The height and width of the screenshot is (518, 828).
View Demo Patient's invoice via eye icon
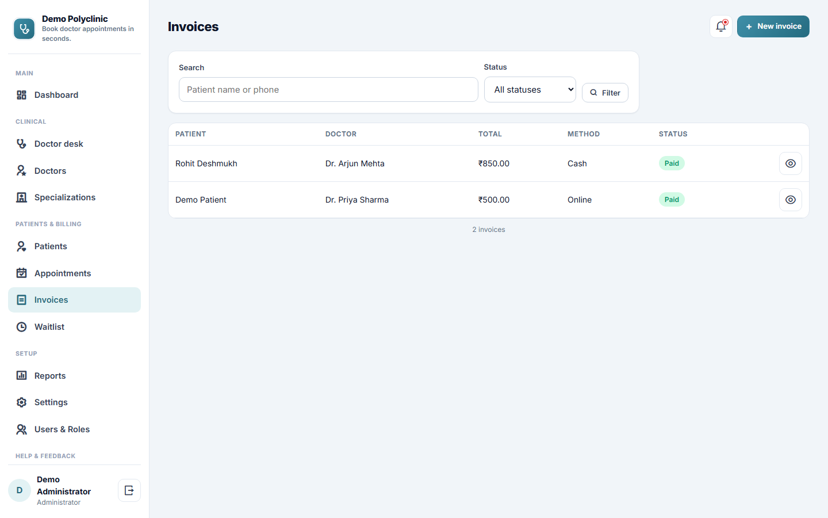point(790,200)
